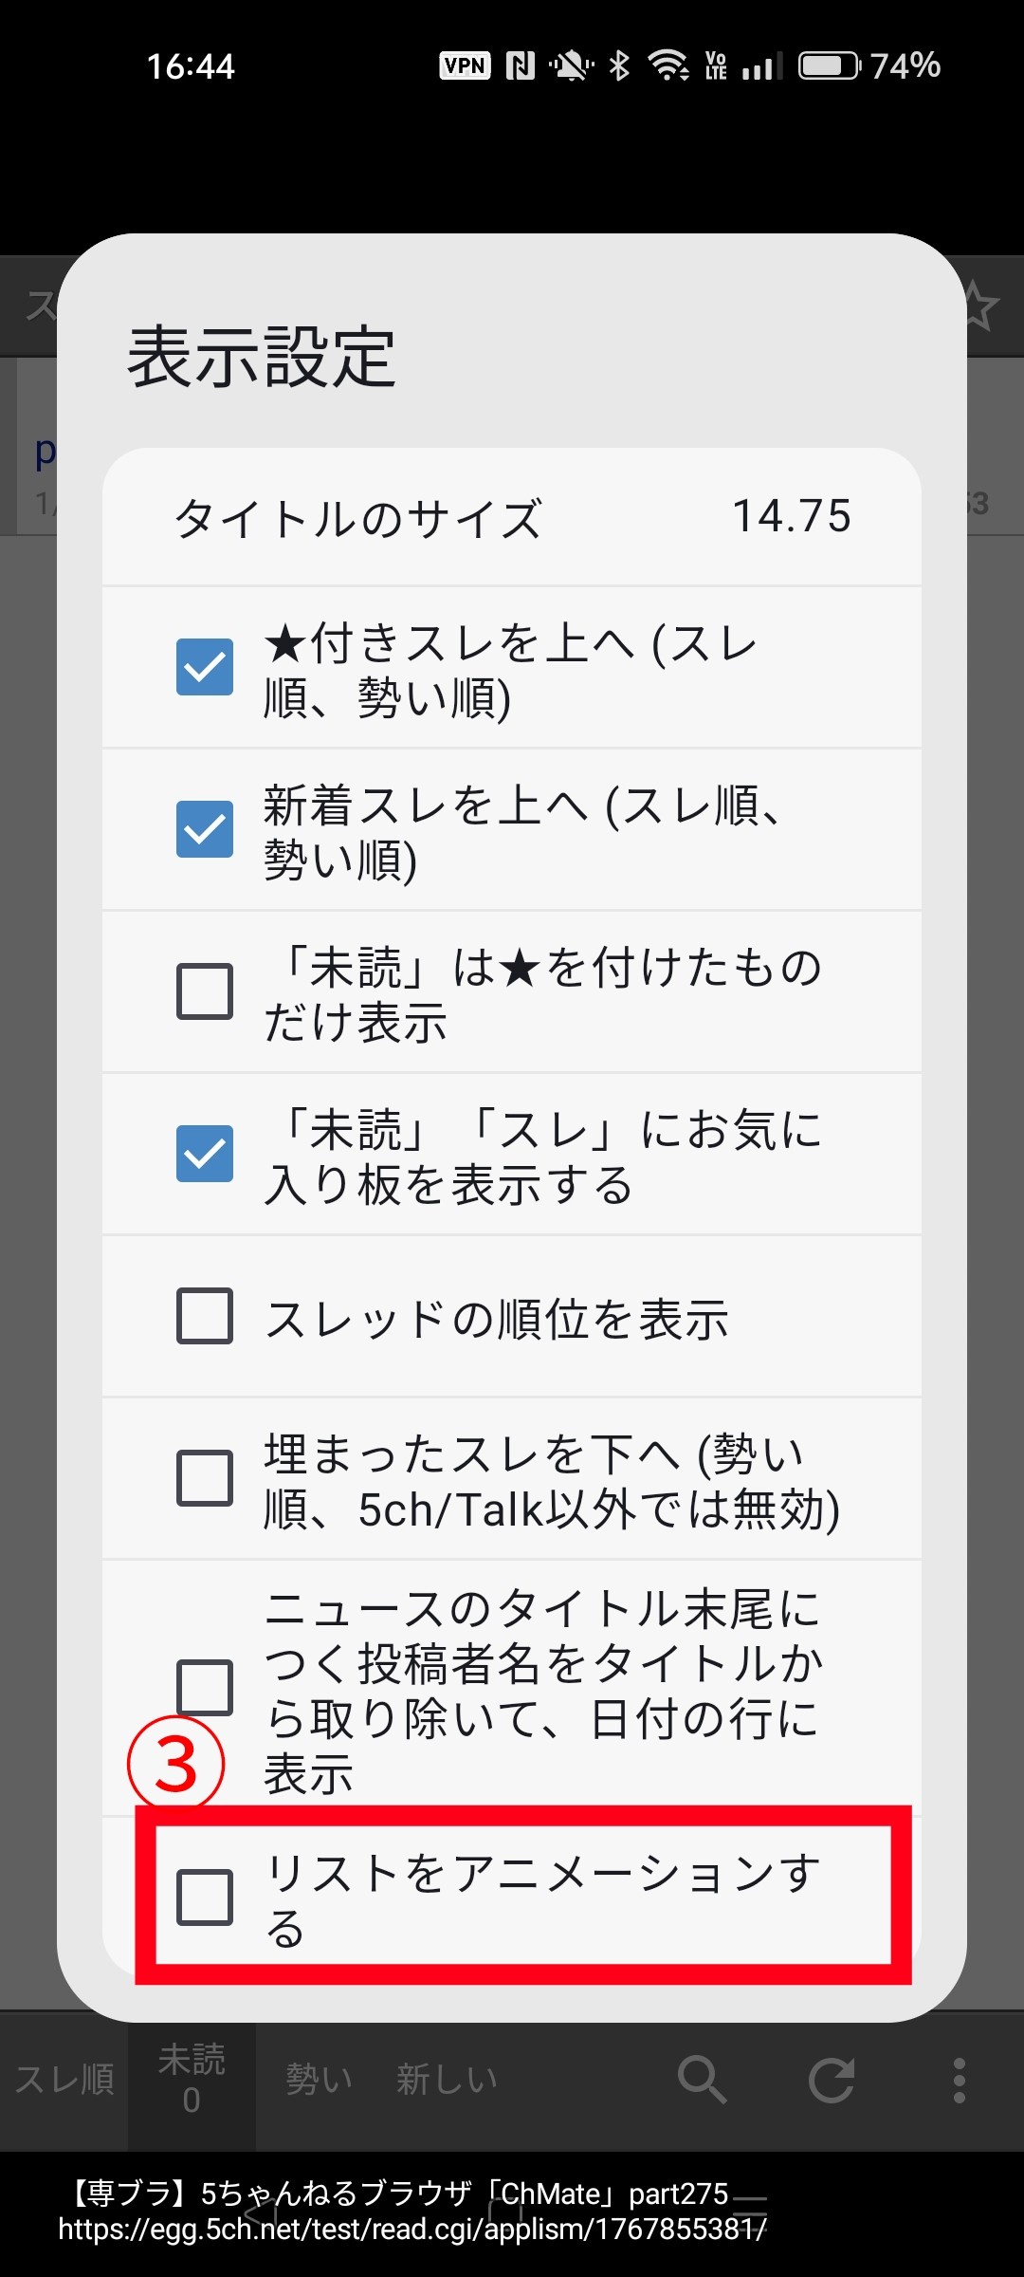Enable 埋まったスレを下へ checkbox

[x=205, y=1478]
